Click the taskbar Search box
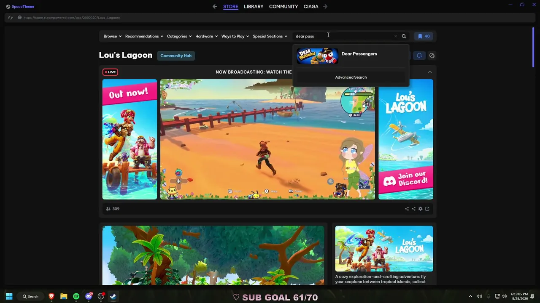This screenshot has height=303, width=540. coord(30,296)
